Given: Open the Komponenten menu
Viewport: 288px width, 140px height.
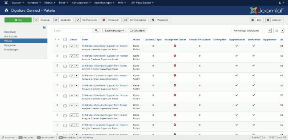Looking at the screenshot, I should tap(81, 3).
